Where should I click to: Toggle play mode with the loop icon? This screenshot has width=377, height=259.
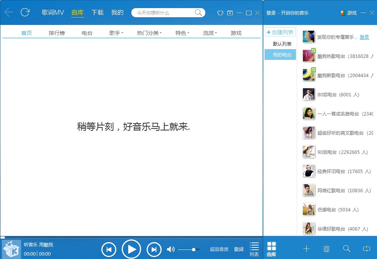(x=366, y=249)
